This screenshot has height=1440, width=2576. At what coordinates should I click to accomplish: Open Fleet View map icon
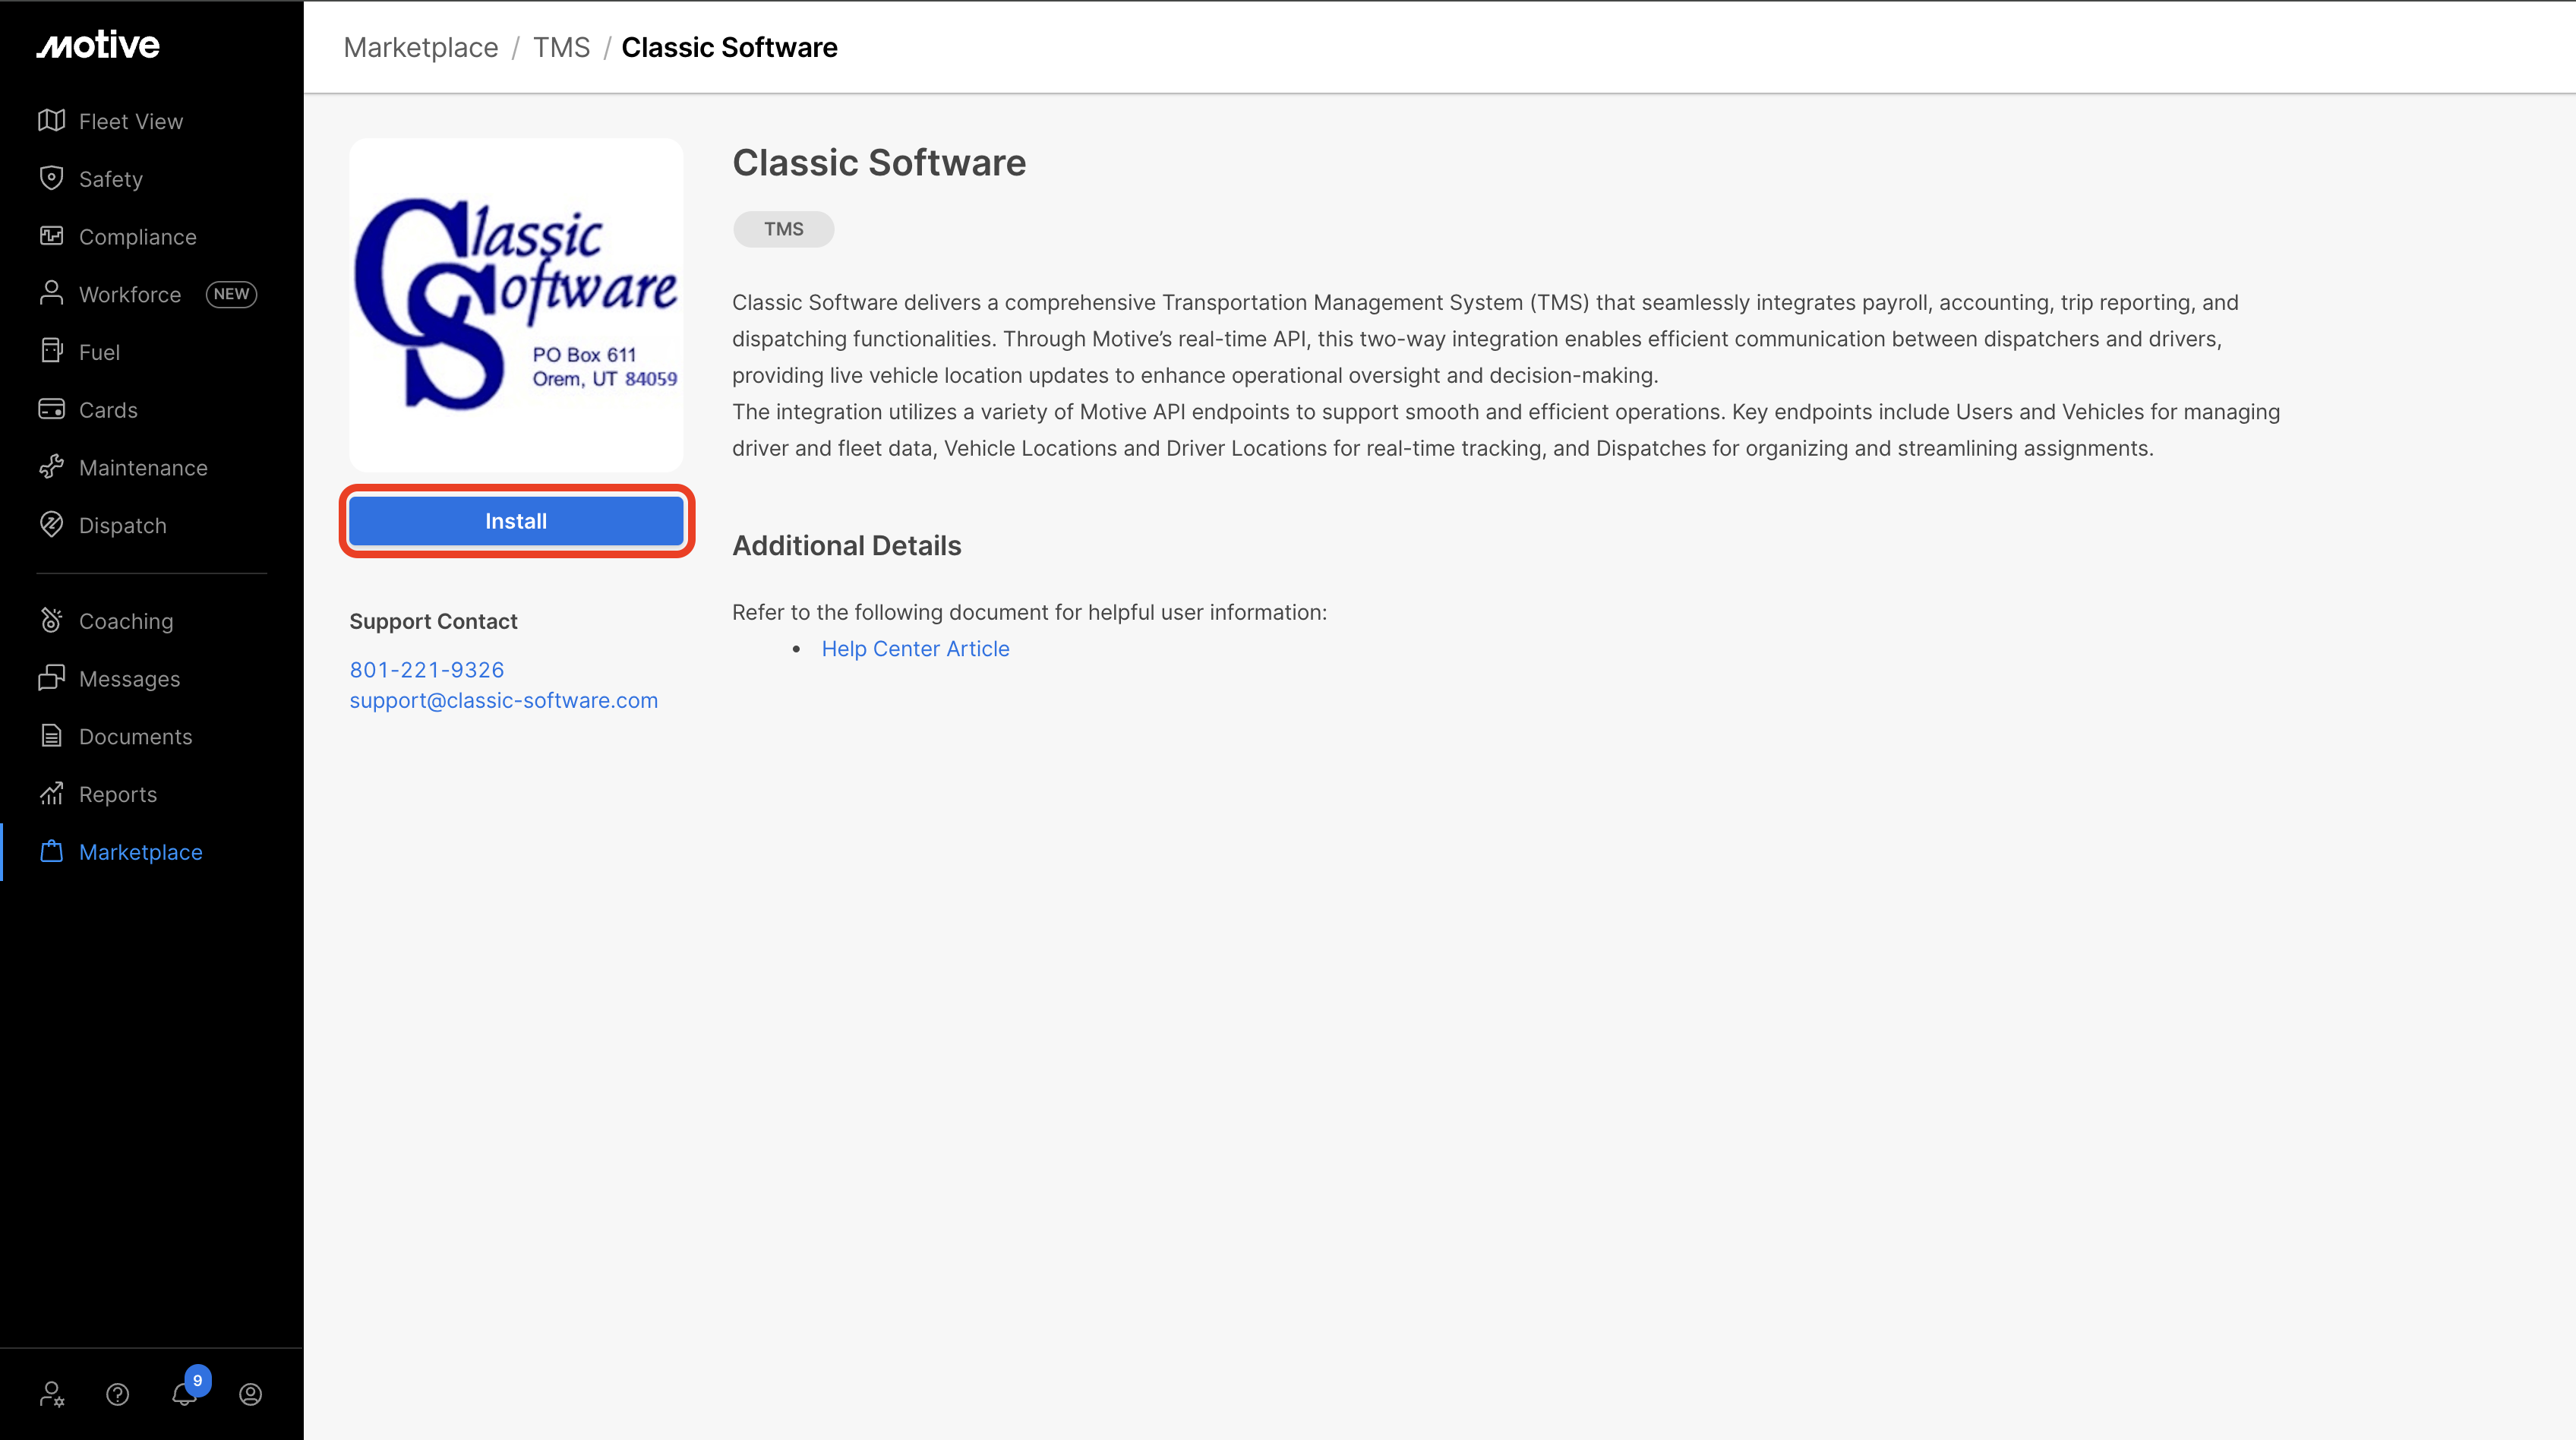[52, 121]
